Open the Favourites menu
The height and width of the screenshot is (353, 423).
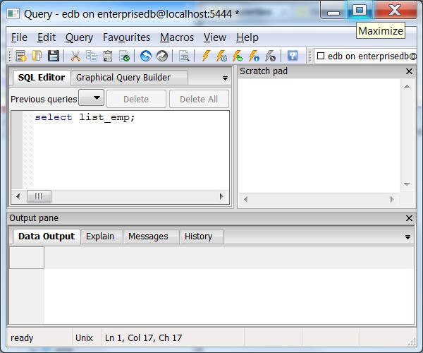(126, 37)
